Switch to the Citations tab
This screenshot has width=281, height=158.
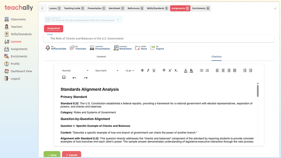[x=217, y=57]
